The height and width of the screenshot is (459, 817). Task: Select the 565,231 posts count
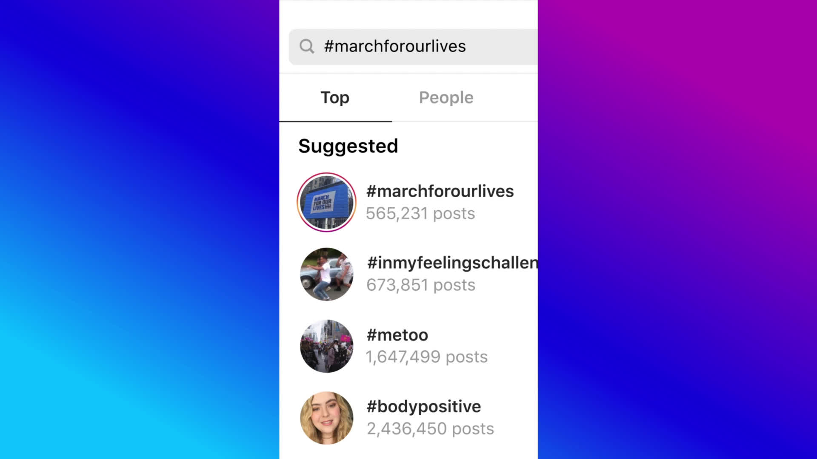(x=420, y=213)
